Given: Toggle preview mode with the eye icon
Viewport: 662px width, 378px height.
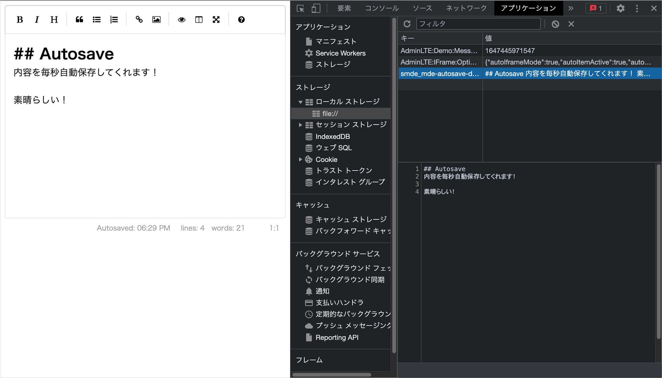Looking at the screenshot, I should tap(181, 20).
